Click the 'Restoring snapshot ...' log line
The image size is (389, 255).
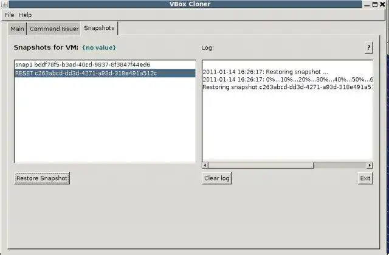[265, 72]
